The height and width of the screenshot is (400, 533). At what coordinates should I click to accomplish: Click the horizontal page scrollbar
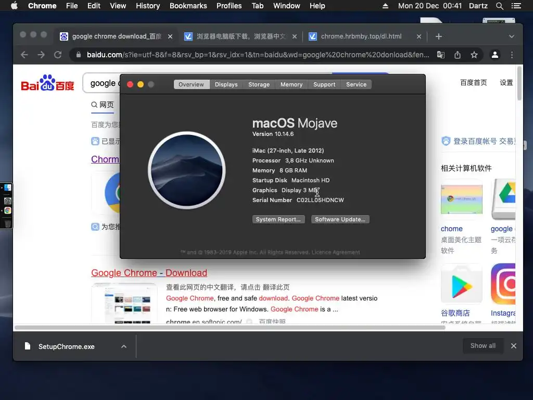(x=230, y=328)
